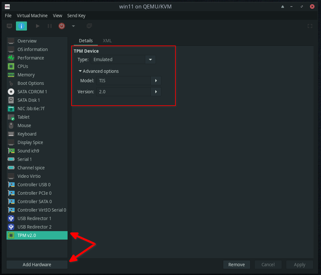321x275 pixels.
Task: Select the Controller PCIe 0 row
Action: (37, 193)
